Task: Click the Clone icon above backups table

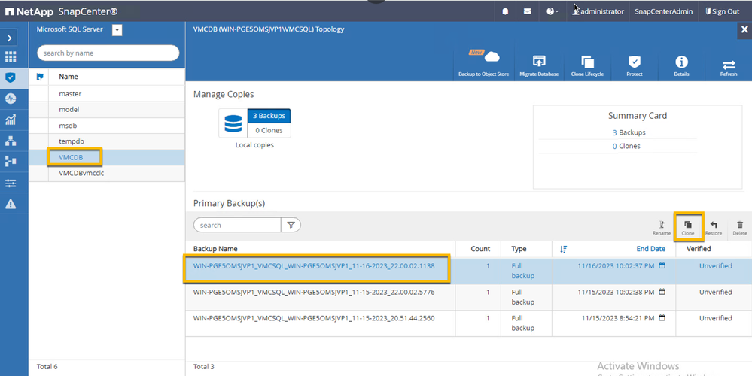Action: point(688,226)
